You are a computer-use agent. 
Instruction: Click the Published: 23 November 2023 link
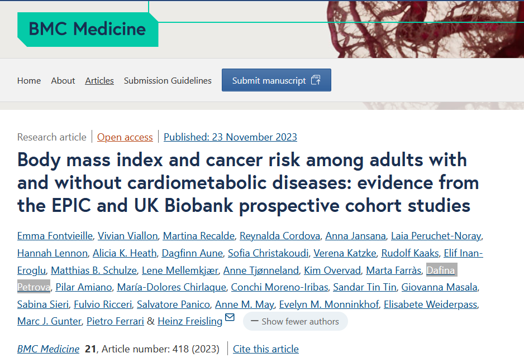click(230, 137)
